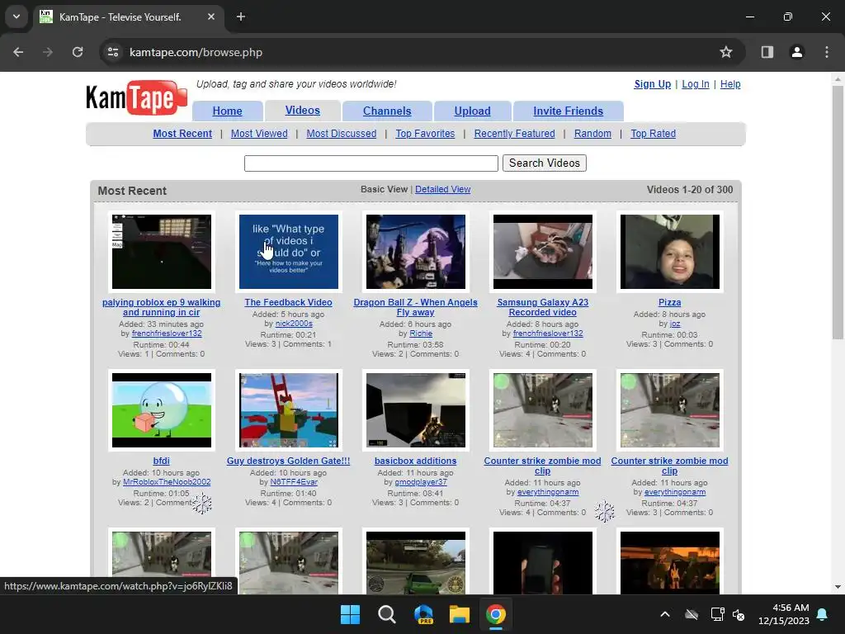Show Top Favorites videos

[x=425, y=134]
